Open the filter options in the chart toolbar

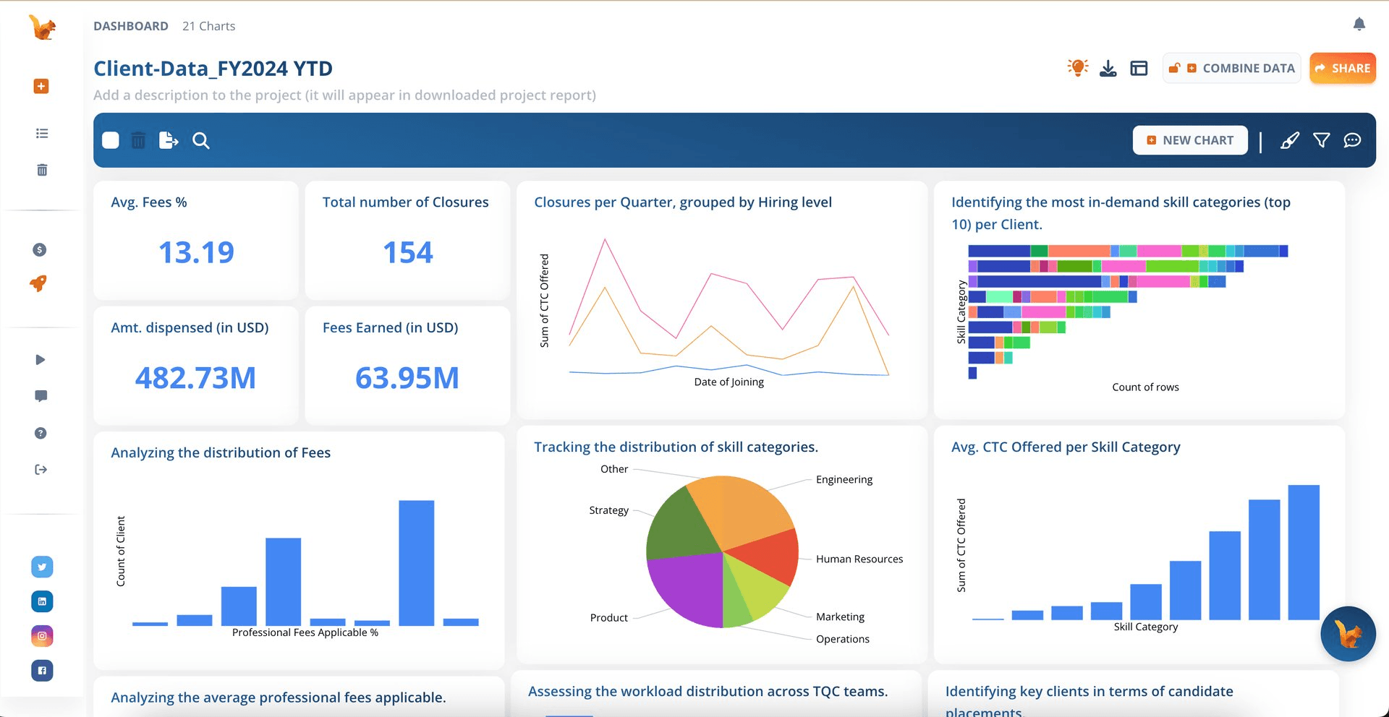[x=1322, y=140]
